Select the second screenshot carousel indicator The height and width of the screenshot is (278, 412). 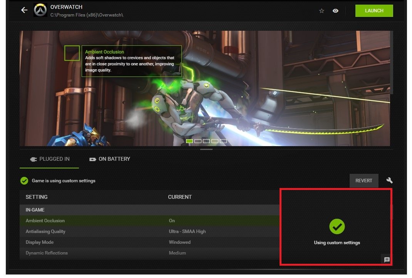click(x=198, y=141)
